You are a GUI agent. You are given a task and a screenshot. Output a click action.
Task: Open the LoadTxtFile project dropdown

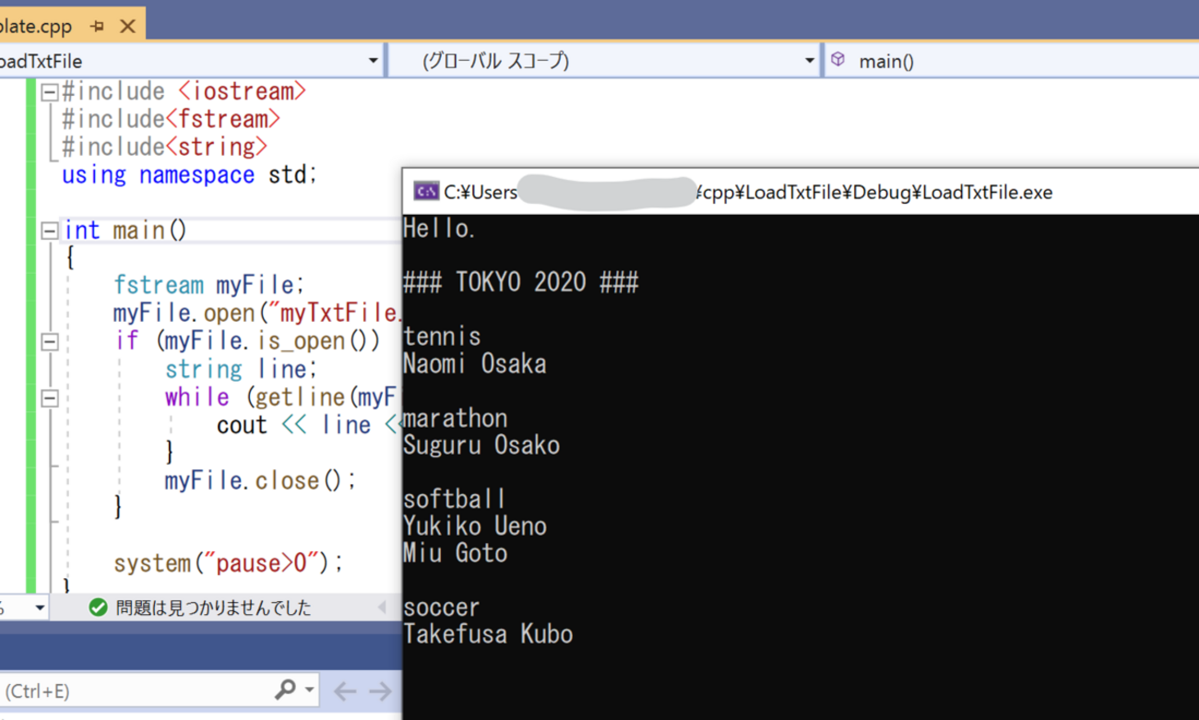point(373,61)
